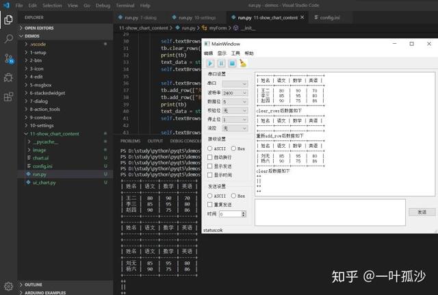The width and height of the screenshot is (438, 295).
Task: Open chart.ui in the explorer
Action: [x=41, y=158]
